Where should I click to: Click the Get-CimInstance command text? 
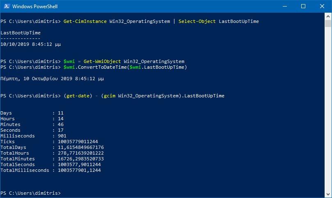click(x=85, y=21)
